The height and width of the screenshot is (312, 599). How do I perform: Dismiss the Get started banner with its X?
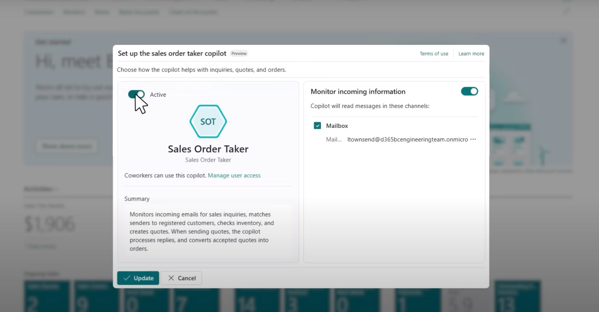click(563, 41)
